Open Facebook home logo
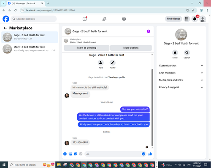The width and height of the screenshot is (211, 168). (6, 19)
